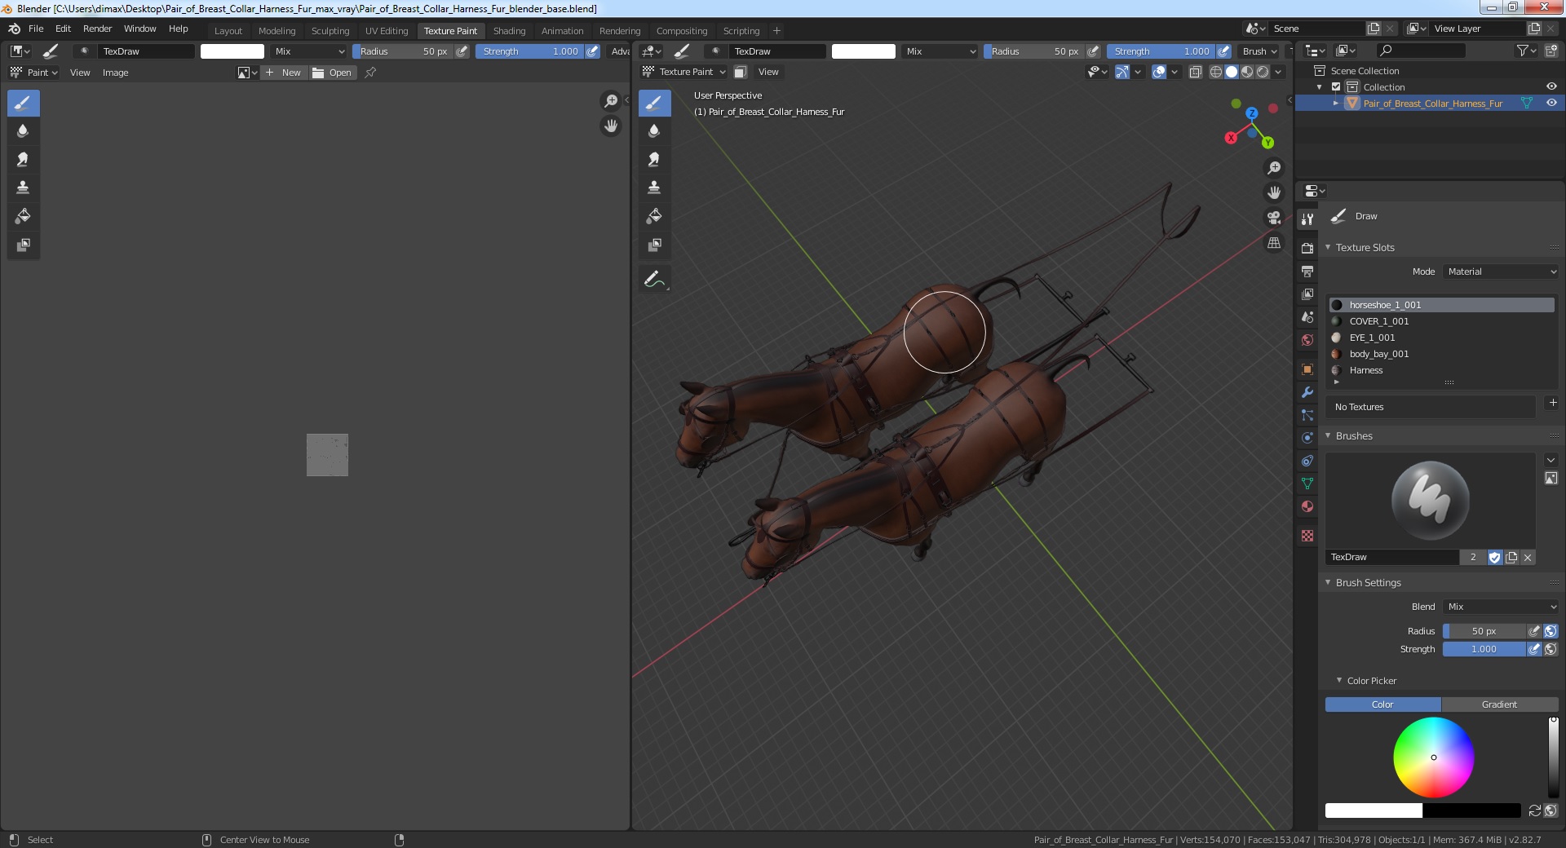Open the Paint mode dropdown in image editor
The height and width of the screenshot is (848, 1566).
click(x=34, y=73)
